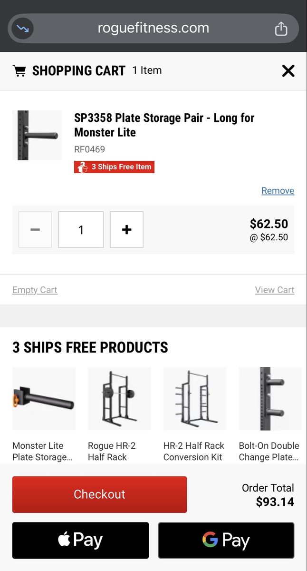
Task: Click the quantity input field
Action: tap(81, 229)
